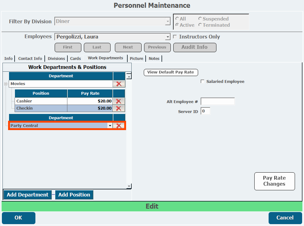Click the Alt Employee # field
The width and height of the screenshot is (304, 226).
point(218,102)
